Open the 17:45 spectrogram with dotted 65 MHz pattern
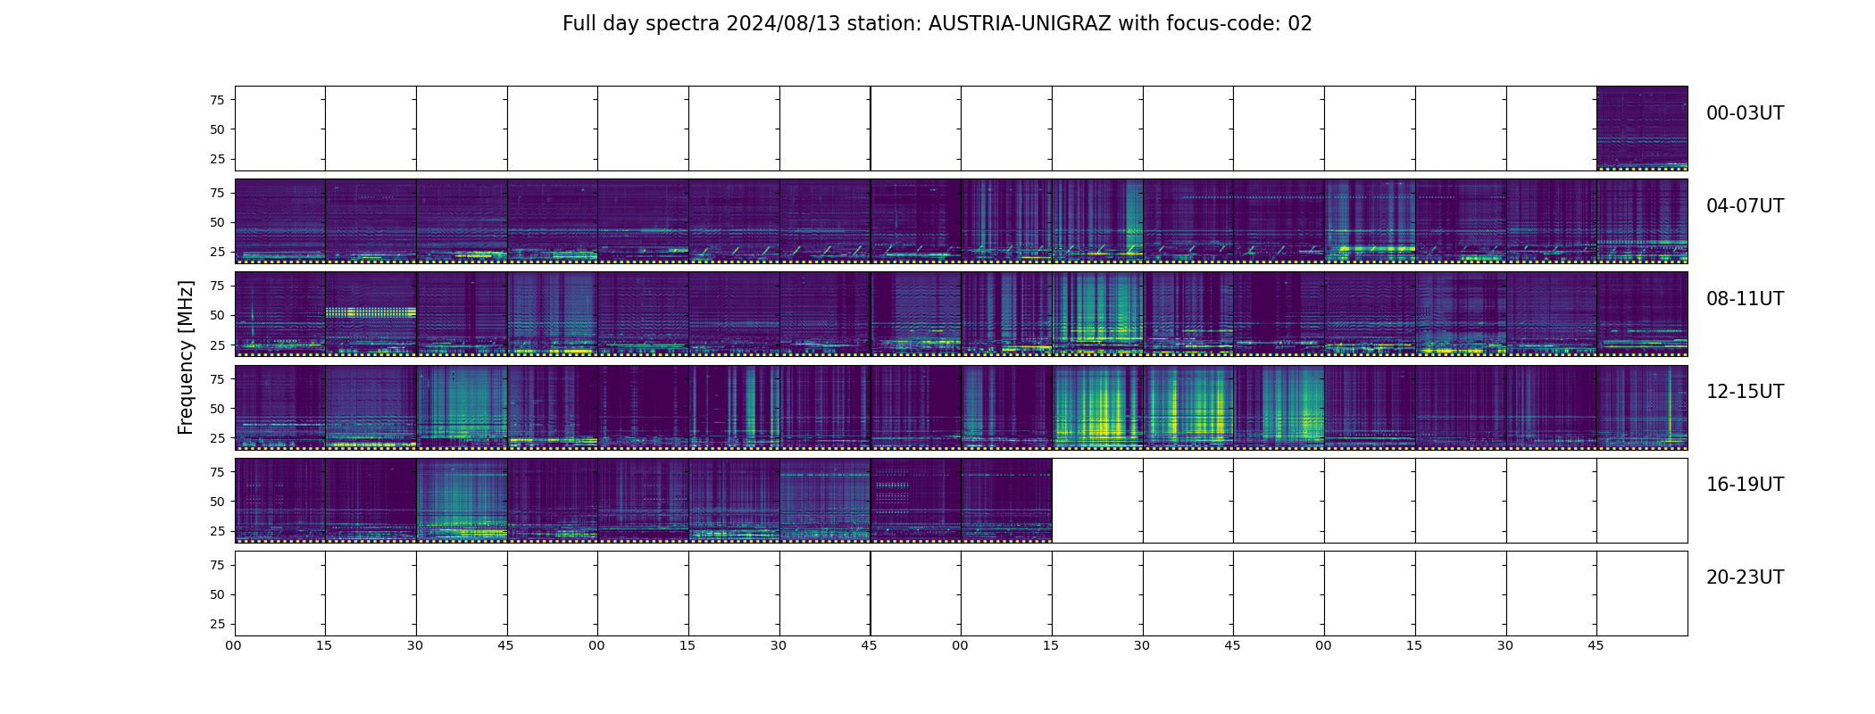This screenshot has height=714, width=1875. (916, 500)
